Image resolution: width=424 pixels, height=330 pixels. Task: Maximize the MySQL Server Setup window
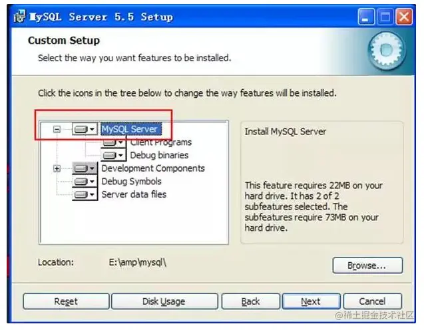[385, 17]
